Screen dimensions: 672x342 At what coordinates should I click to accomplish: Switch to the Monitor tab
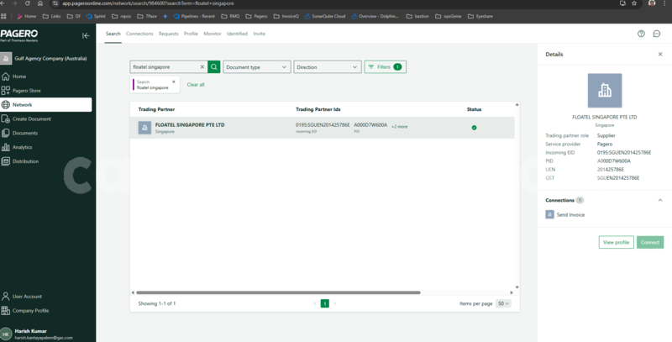213,34
